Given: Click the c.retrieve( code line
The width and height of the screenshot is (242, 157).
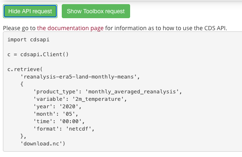Looking at the screenshot, I should tap(25, 69).
